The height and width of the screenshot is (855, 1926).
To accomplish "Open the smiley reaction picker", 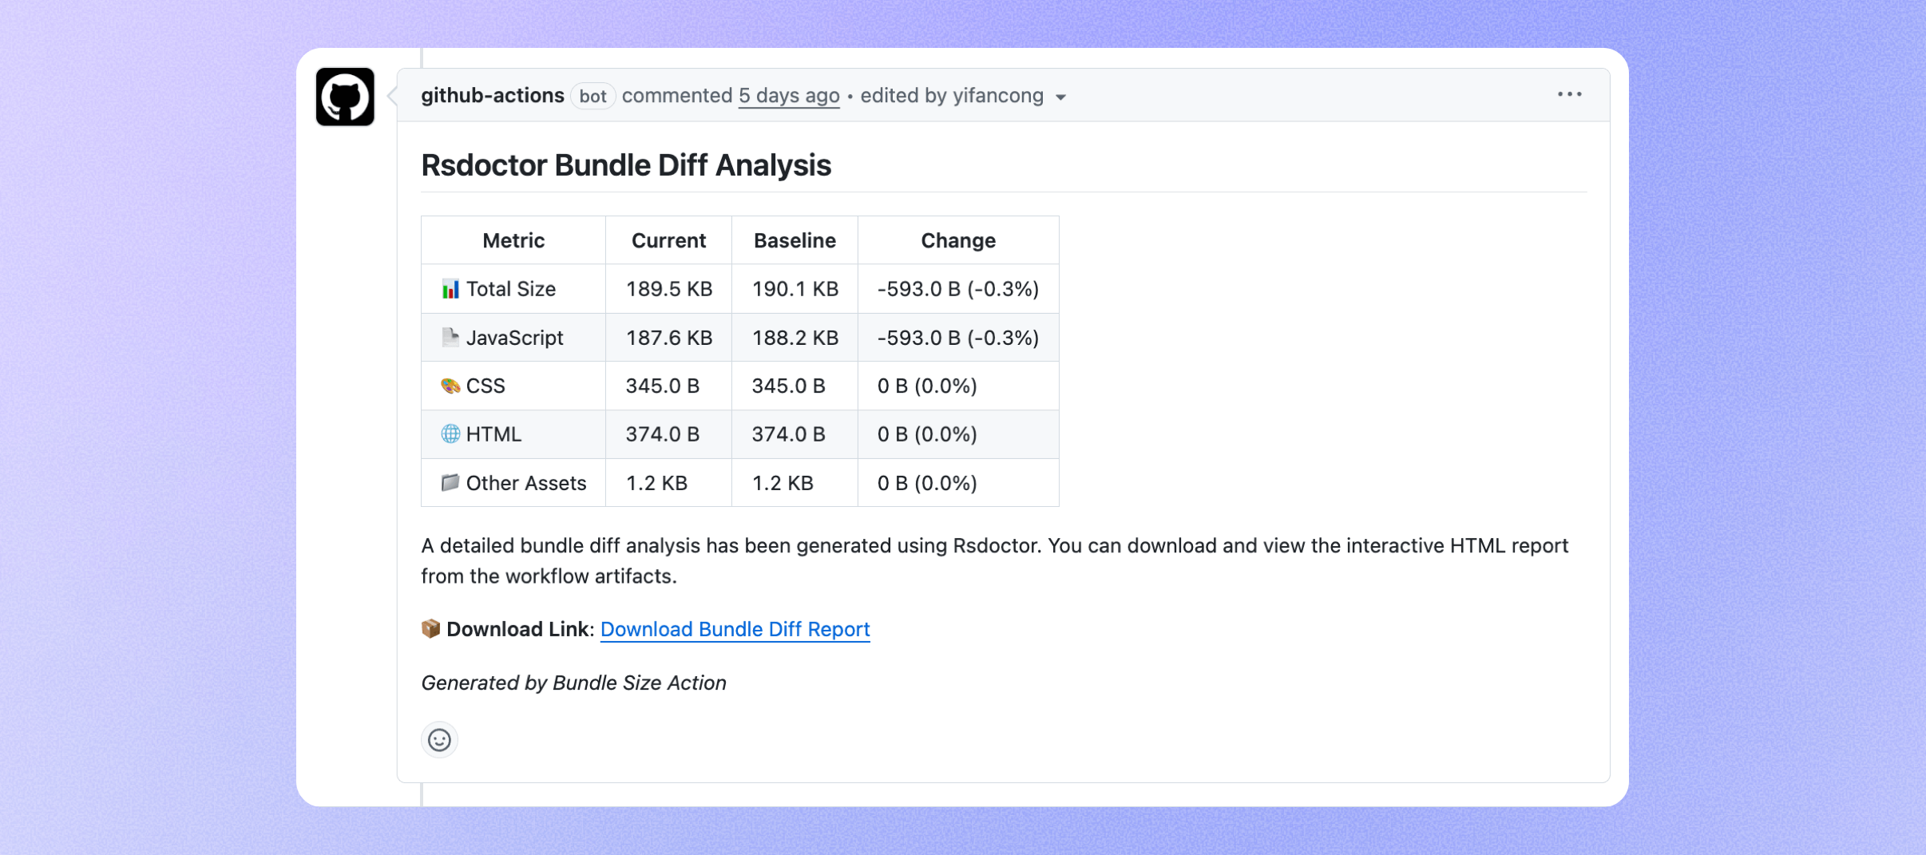I will [440, 739].
